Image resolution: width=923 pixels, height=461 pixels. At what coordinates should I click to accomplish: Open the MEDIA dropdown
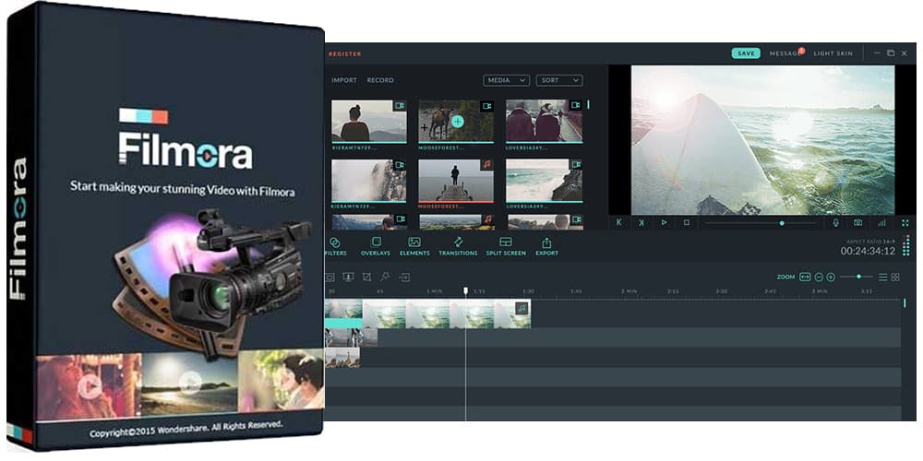[506, 80]
